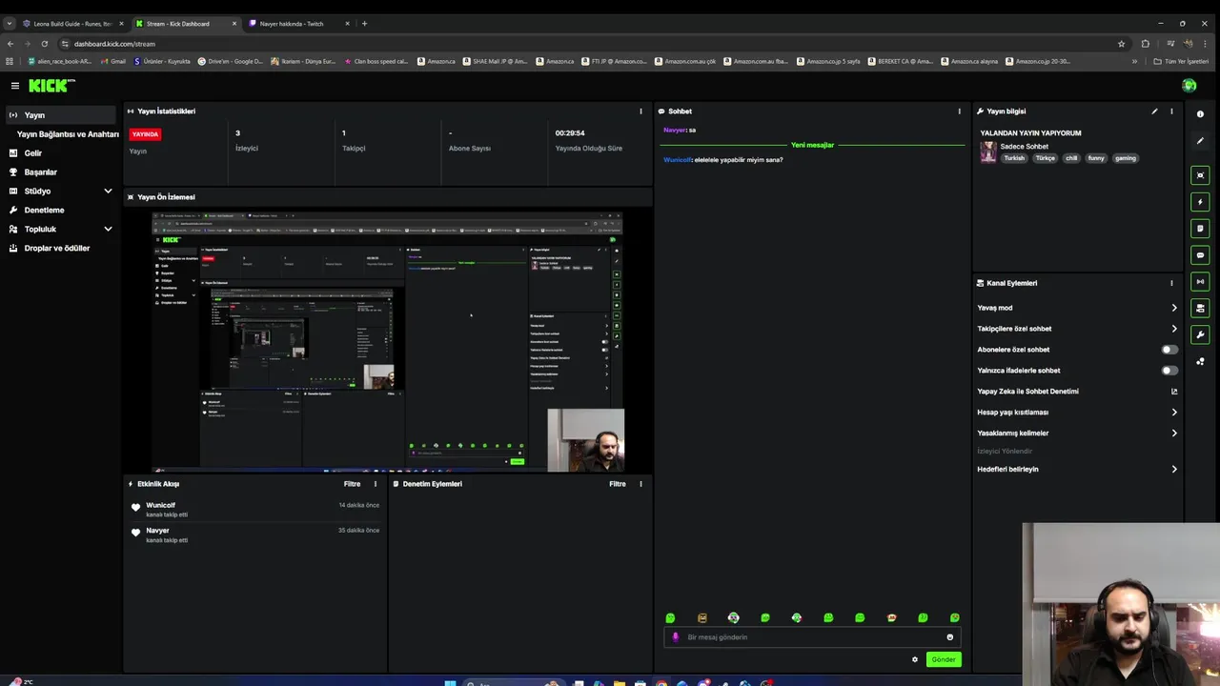Click the channel actions icon in right toolbar

tap(1200, 308)
